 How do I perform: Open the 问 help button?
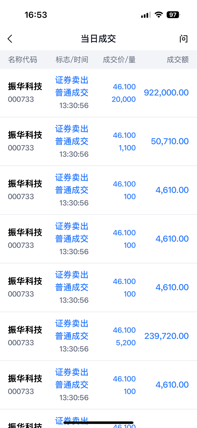[x=183, y=39]
